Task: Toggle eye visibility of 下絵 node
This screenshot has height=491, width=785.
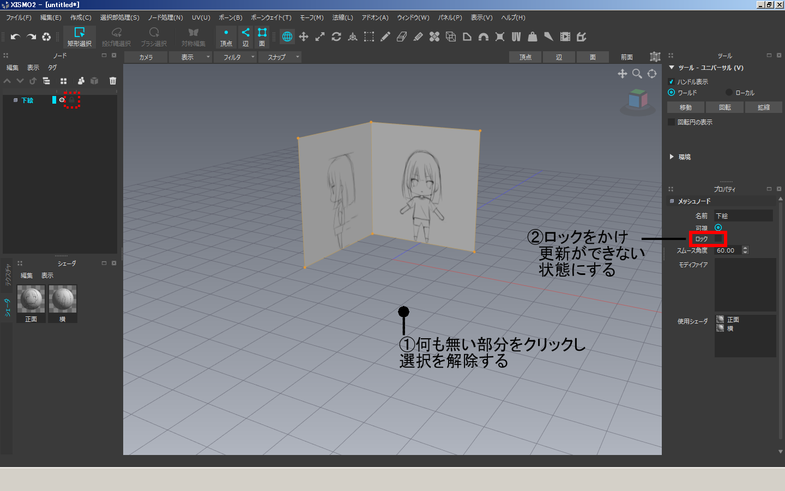Action: coord(62,100)
